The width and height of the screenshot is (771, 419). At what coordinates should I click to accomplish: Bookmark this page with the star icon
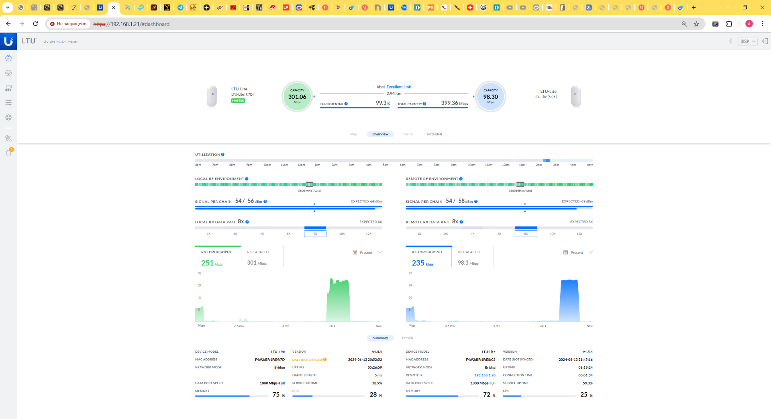tap(697, 24)
